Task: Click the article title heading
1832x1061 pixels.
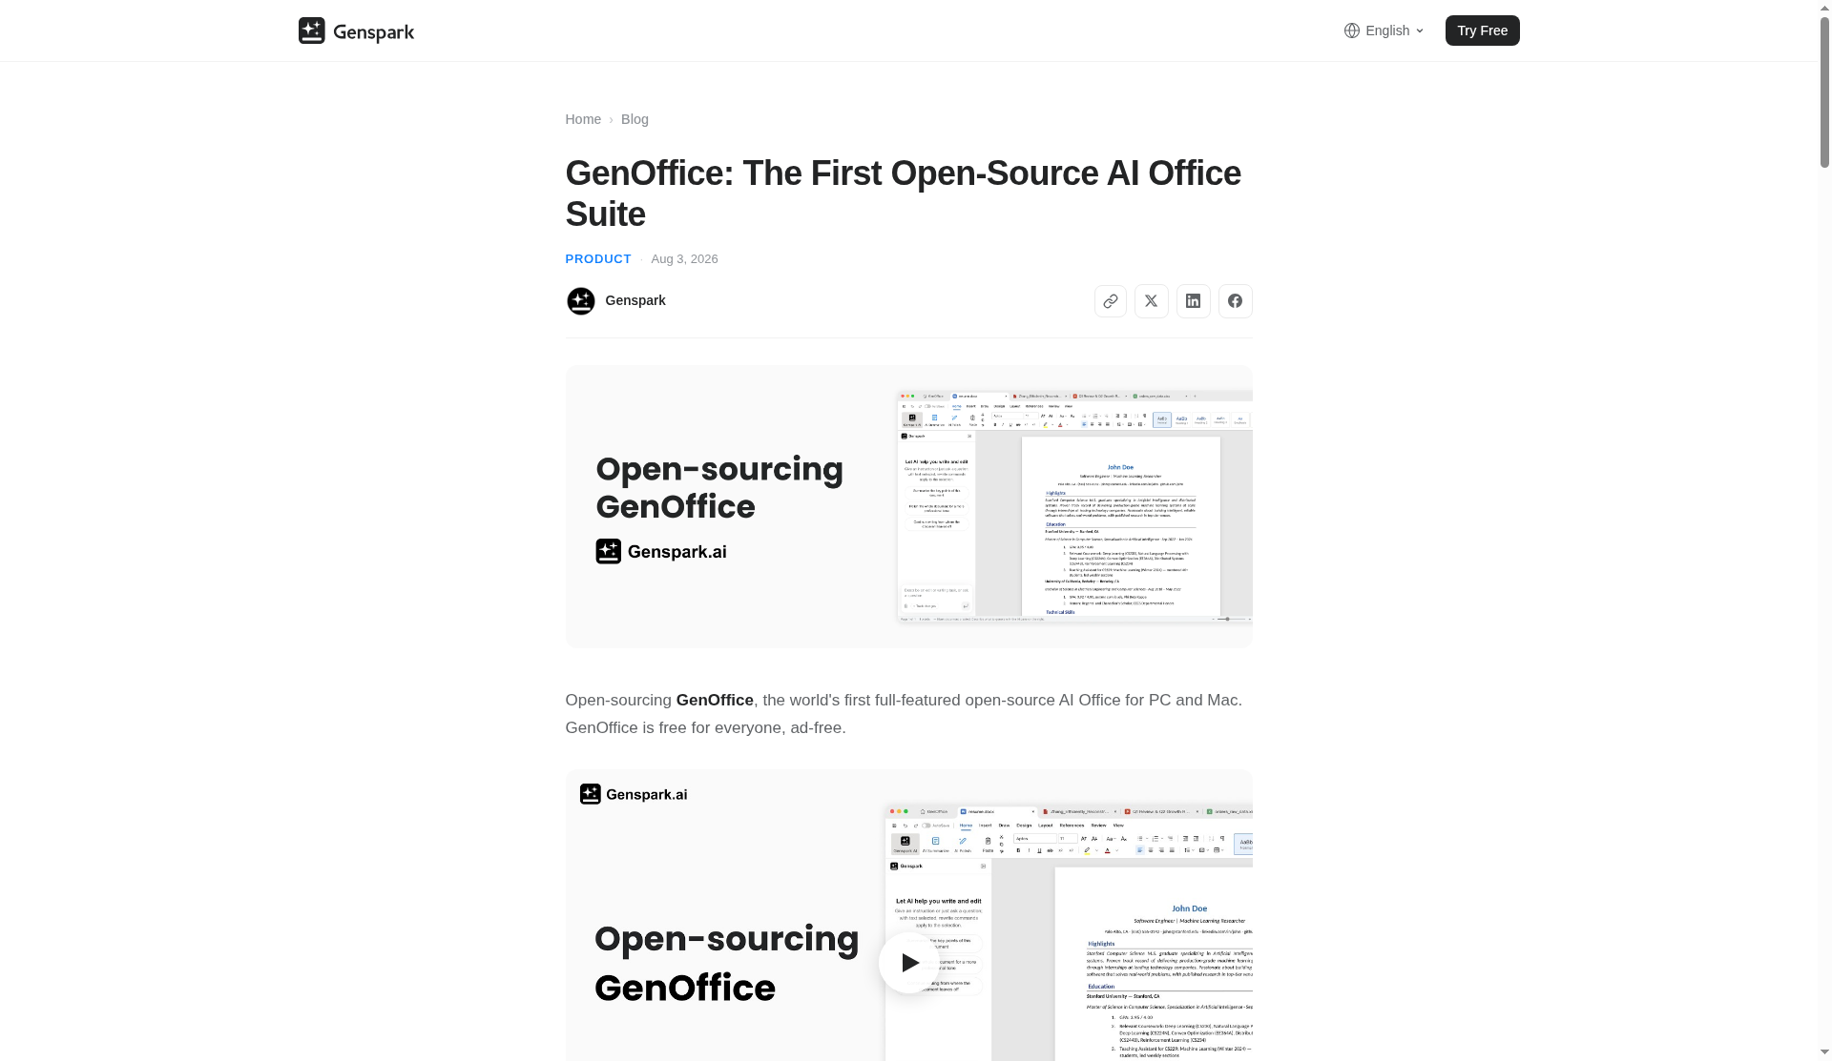Action: 903,194
